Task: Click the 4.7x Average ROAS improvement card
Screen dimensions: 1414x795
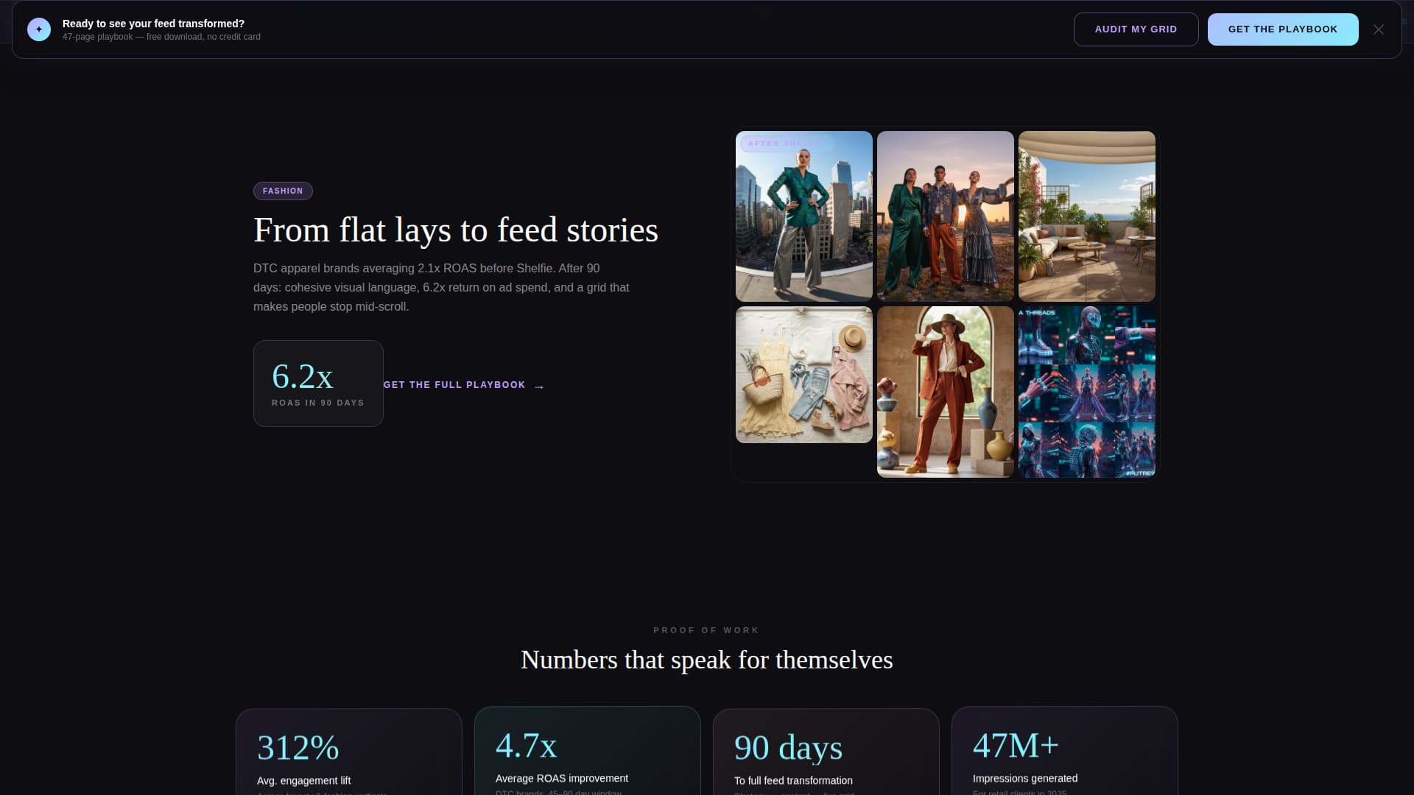Action: pos(588,751)
